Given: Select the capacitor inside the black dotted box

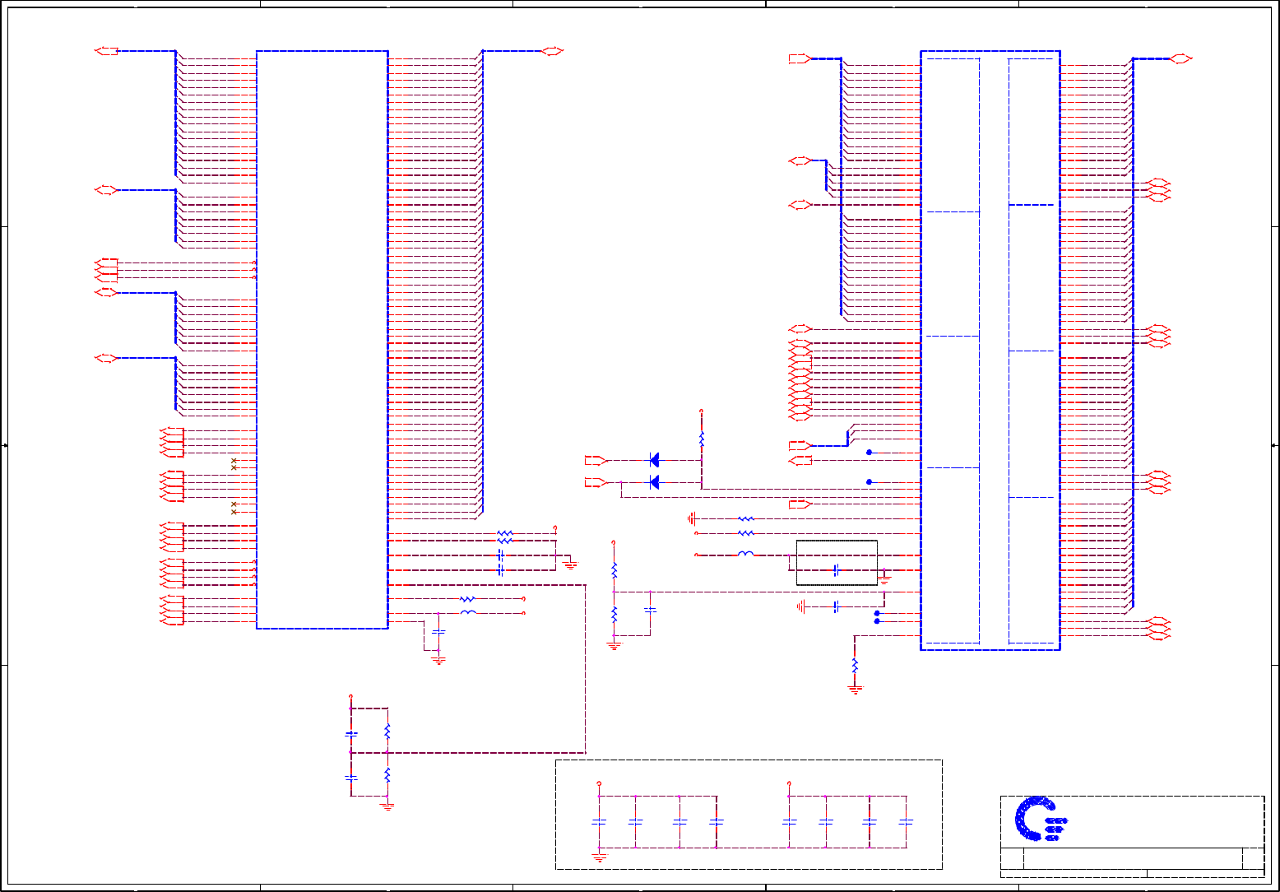Looking at the screenshot, I should point(837,569).
